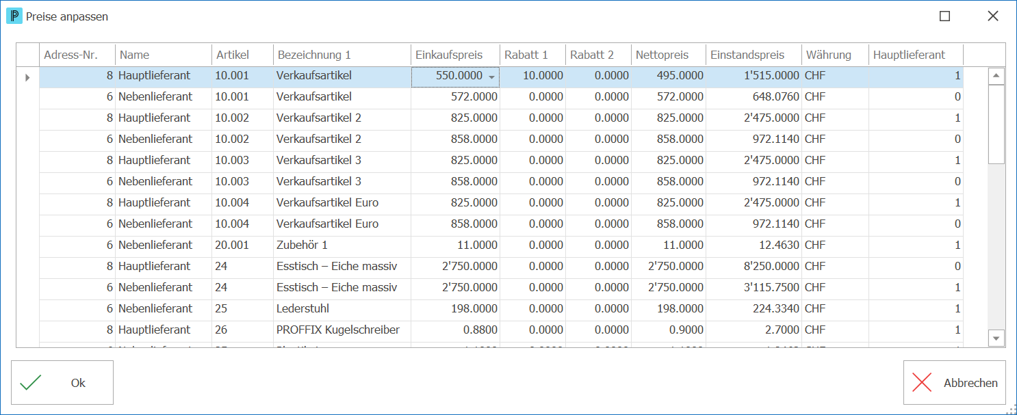The height and width of the screenshot is (415, 1017).
Task: Open the Einkaufspreis 550.0000 dropdown arrow
Action: (491, 77)
